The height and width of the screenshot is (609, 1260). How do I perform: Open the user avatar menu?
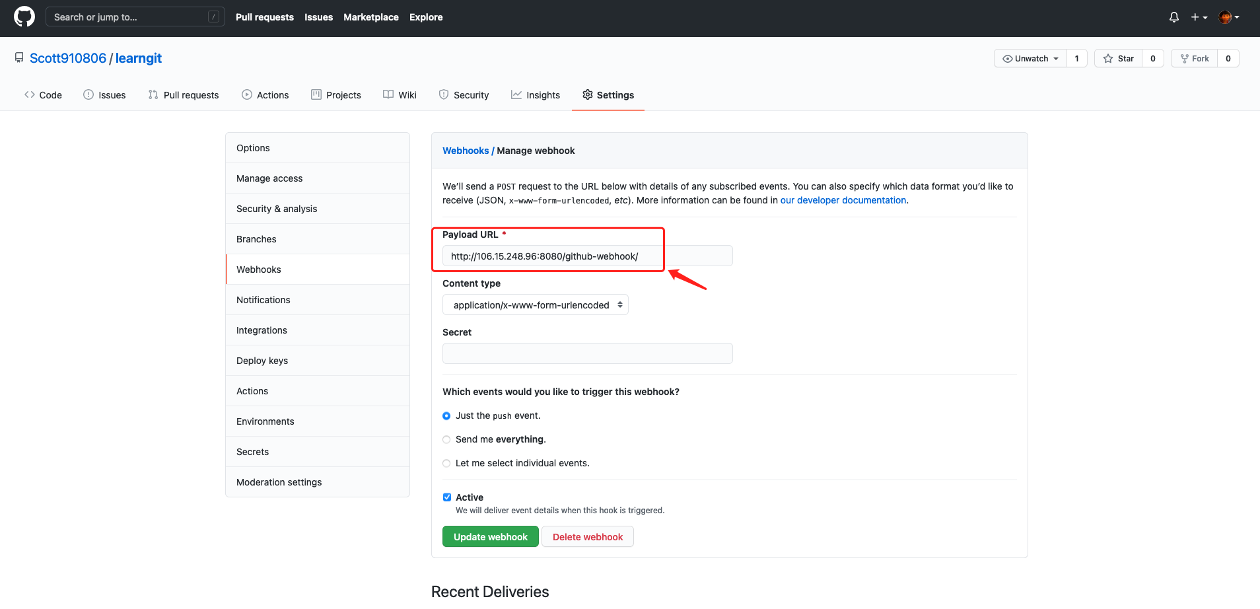click(1229, 17)
